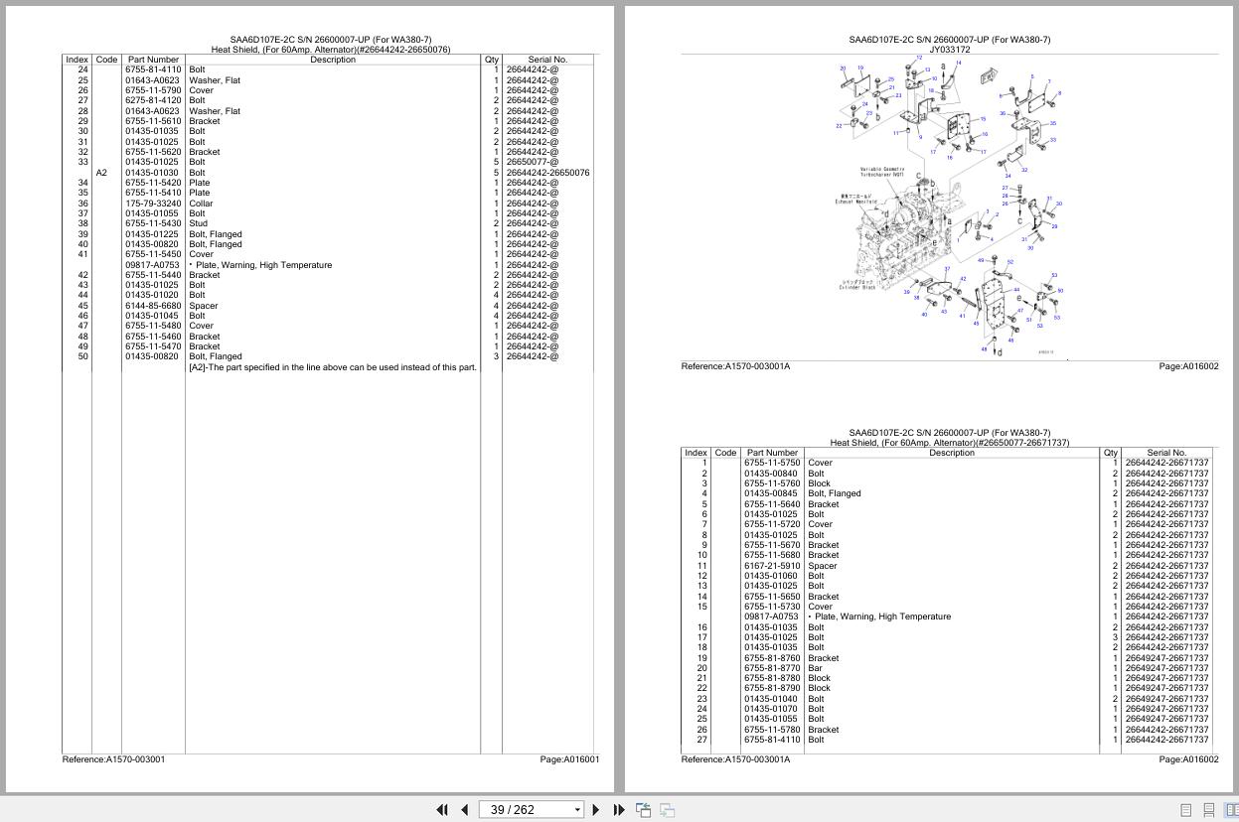This screenshot has width=1239, height=822.
Task: Click Page:A016002 below the diagram
Action: [x=1188, y=366]
